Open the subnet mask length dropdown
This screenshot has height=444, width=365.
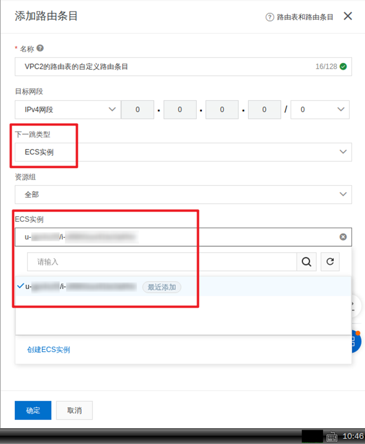(x=320, y=109)
